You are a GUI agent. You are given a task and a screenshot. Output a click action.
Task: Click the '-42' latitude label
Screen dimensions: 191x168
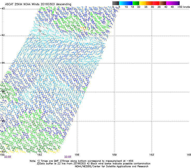coord(3,35)
